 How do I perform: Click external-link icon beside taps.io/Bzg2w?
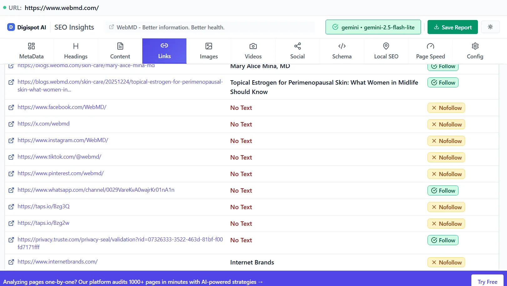[x=11, y=223]
